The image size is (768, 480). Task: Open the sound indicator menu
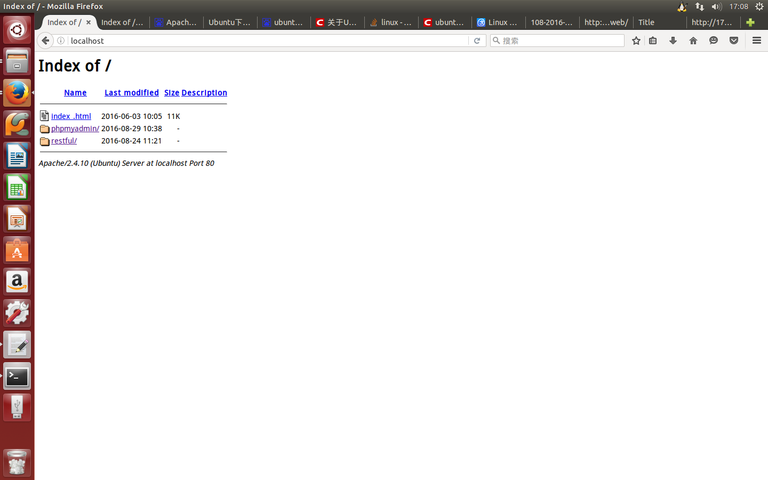tap(716, 6)
